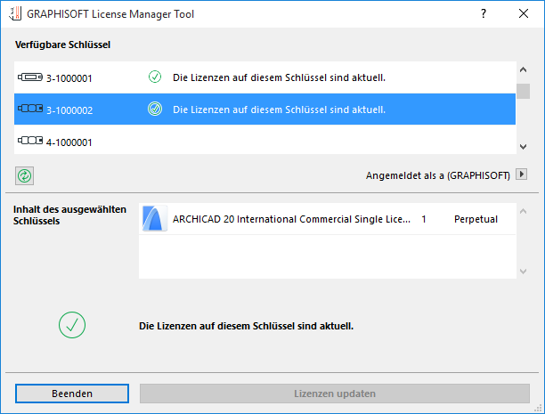
Task: Click the down arrow of key list scrollbar
Action: 523,147
